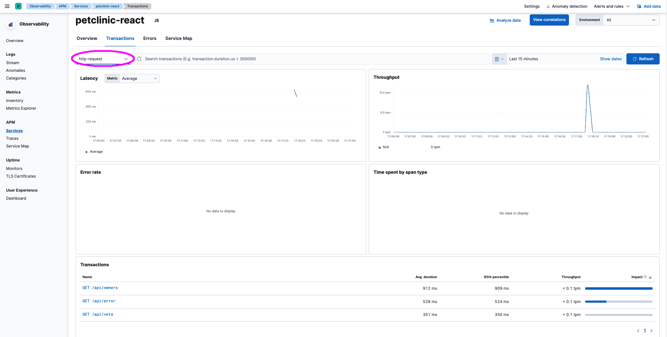Switch to the Overview tab
667x337 pixels.
[87, 39]
